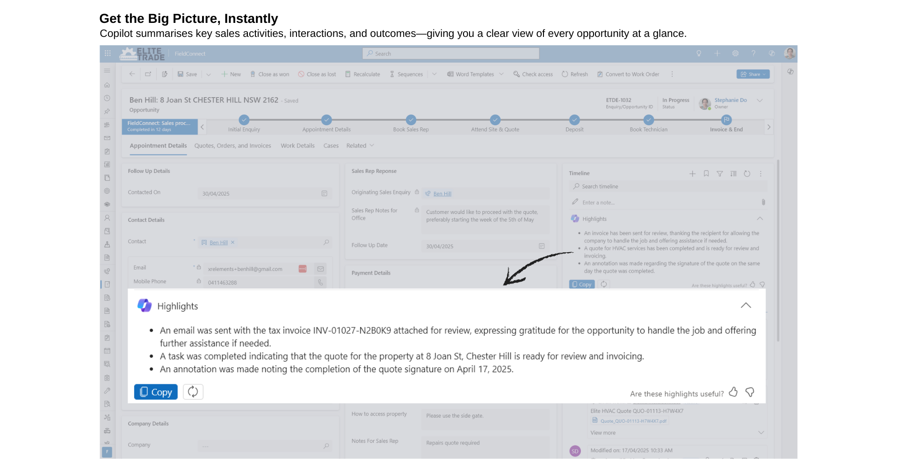
Task: Open the timeline filter funnel icon
Action: tap(720, 174)
